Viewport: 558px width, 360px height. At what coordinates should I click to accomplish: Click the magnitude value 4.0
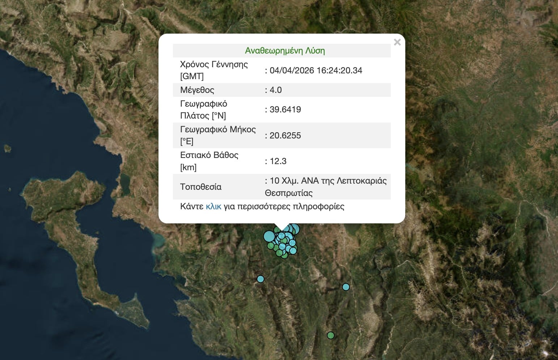(276, 90)
